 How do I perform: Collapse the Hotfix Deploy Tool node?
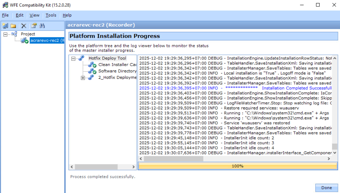tap(73, 59)
